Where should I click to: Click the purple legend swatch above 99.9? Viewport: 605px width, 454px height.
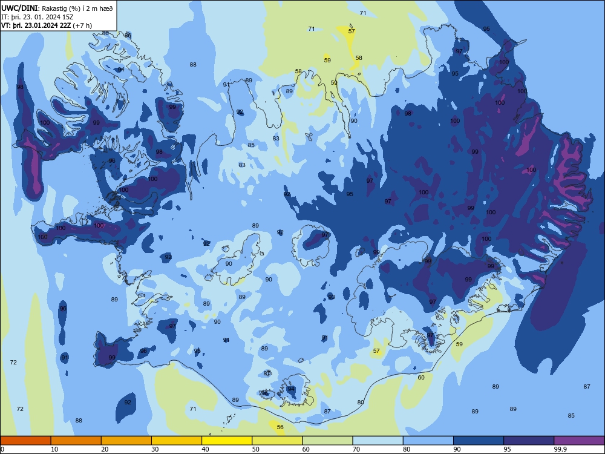(x=579, y=441)
